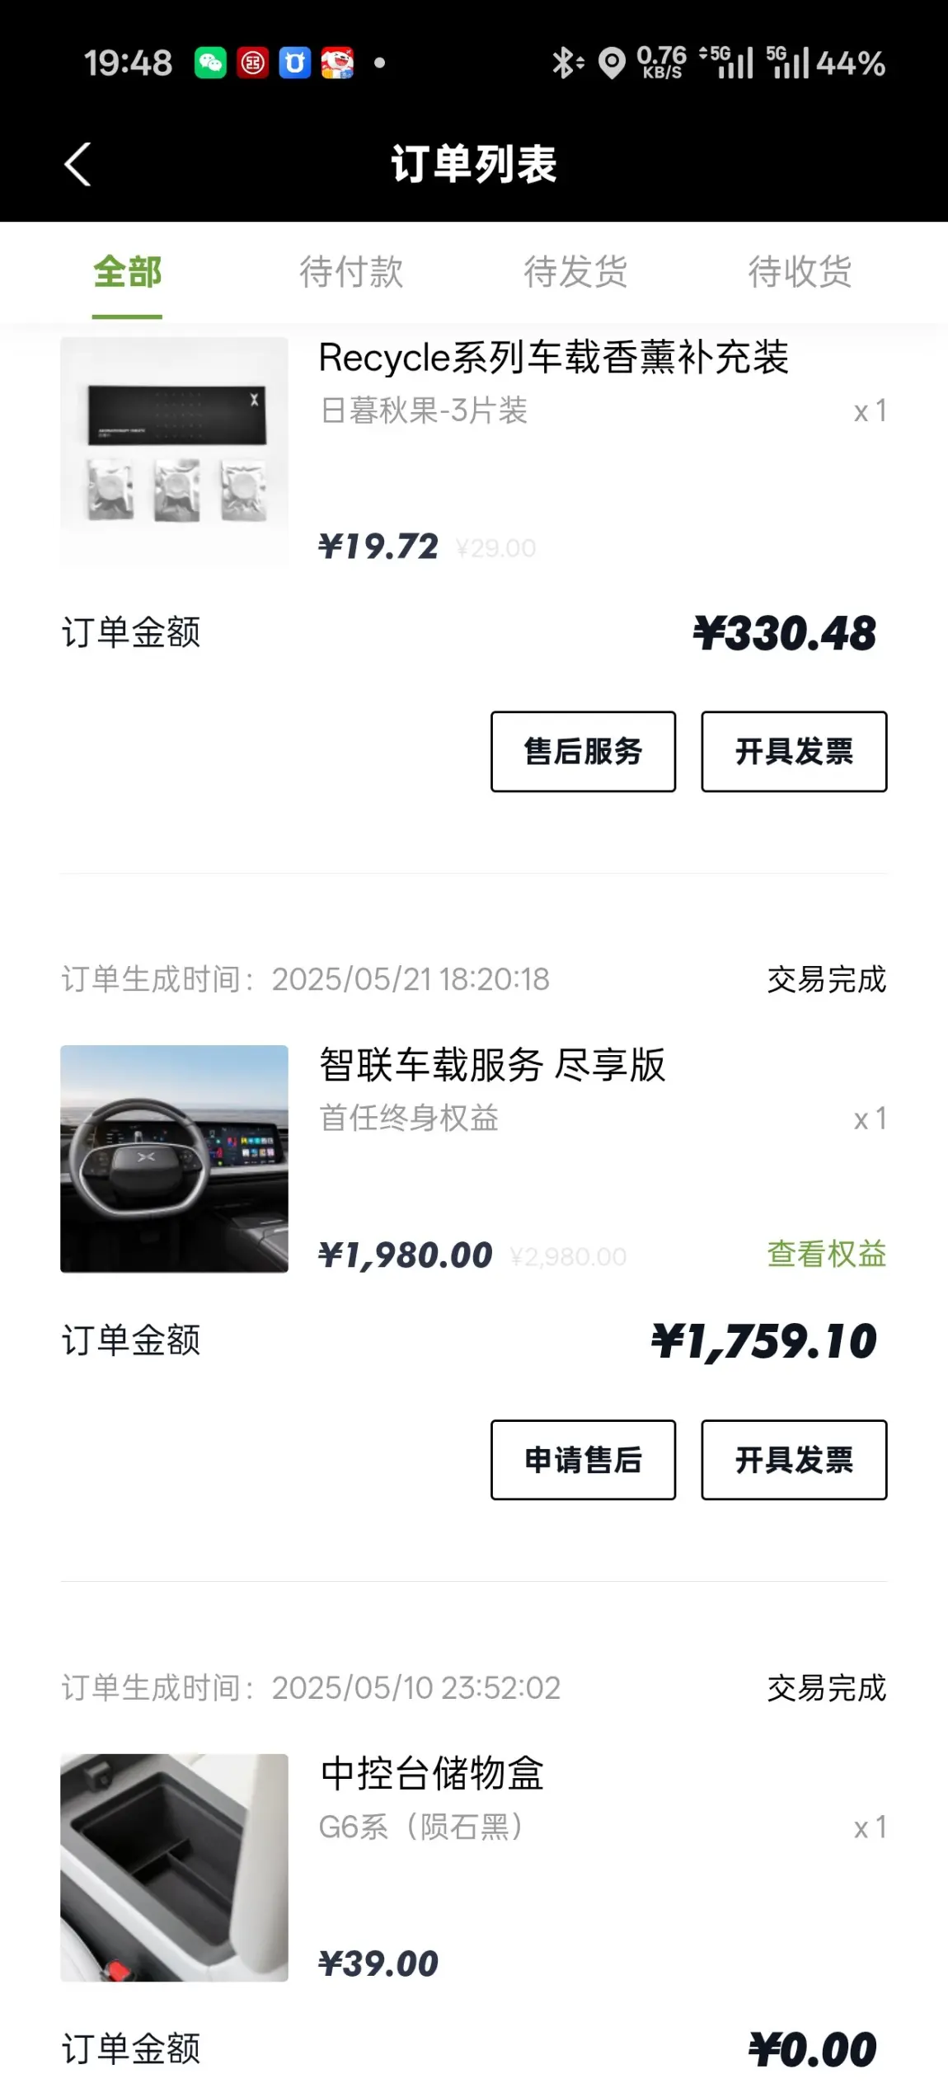Tap the location status icon
This screenshot has width=948, height=2083.
pos(611,63)
